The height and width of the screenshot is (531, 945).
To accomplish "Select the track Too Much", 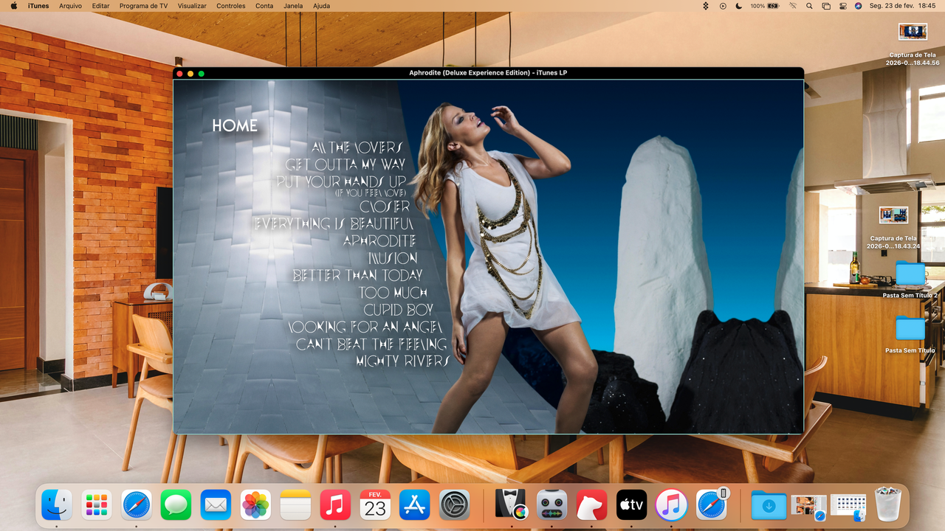I will (393, 293).
